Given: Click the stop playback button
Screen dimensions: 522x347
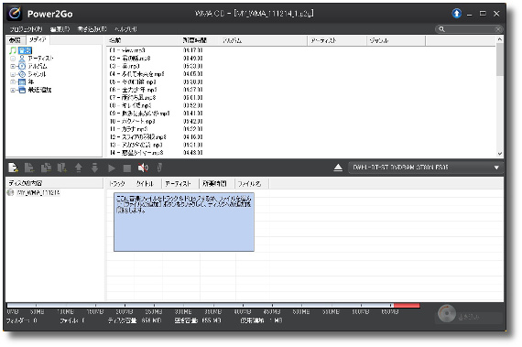Looking at the screenshot, I should [x=127, y=168].
